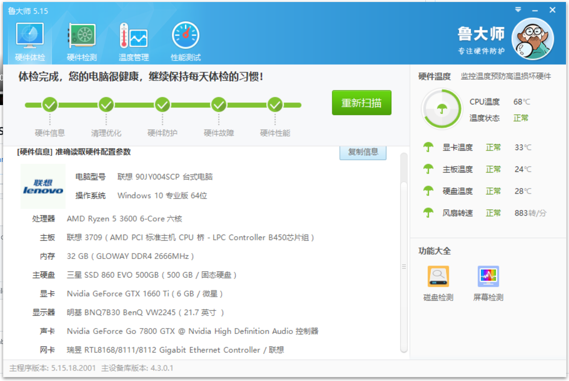Click the 硬件故障 step checkmark
Viewport: 569px width, 381px height.
click(219, 105)
